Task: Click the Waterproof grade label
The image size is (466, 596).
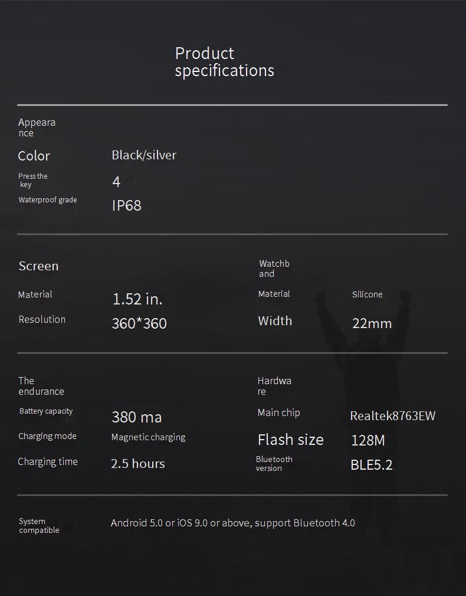Action: (48, 200)
